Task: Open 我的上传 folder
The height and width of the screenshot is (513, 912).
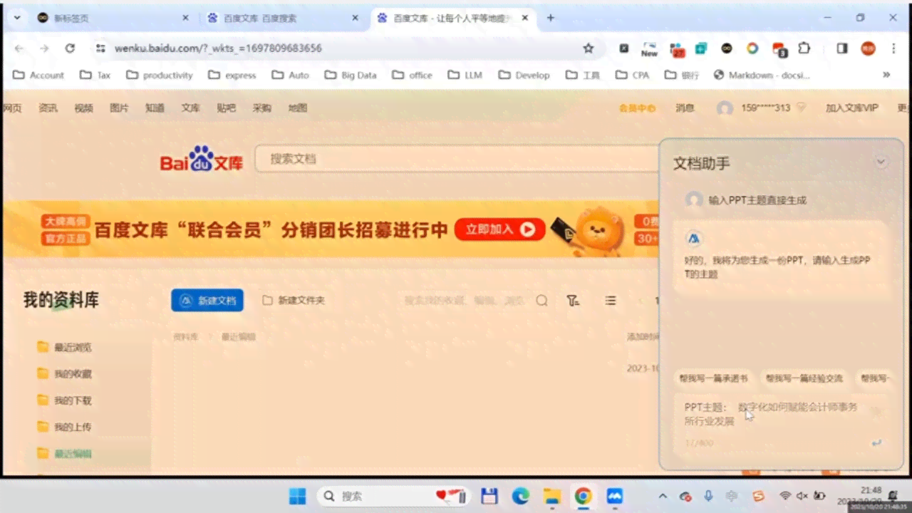Action: (65, 427)
